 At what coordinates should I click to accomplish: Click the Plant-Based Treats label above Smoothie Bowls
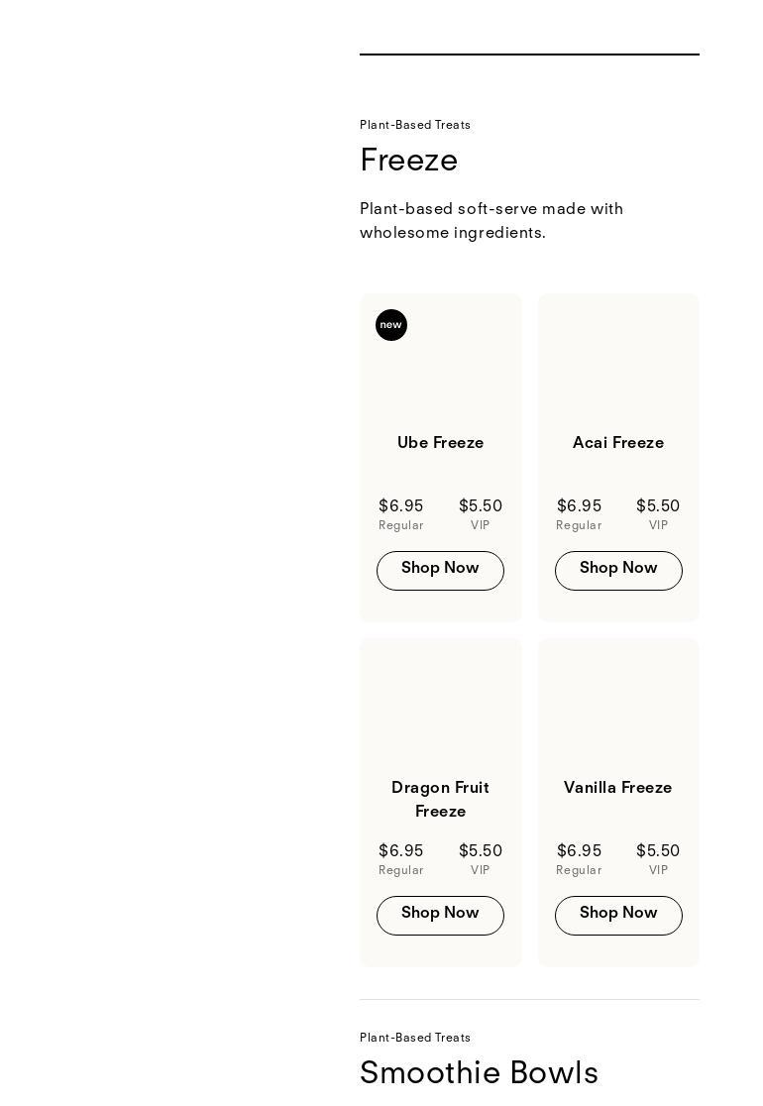[x=415, y=1038]
